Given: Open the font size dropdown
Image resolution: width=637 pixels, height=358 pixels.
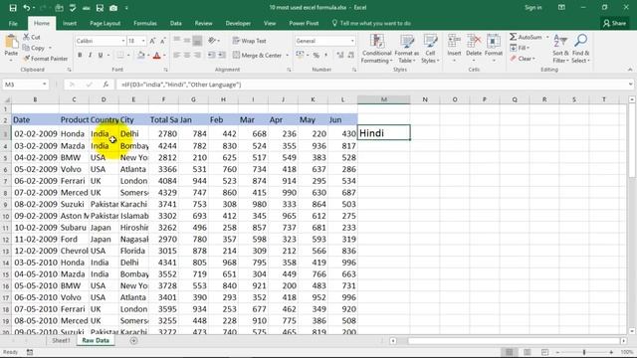Looking at the screenshot, I should pos(143,41).
